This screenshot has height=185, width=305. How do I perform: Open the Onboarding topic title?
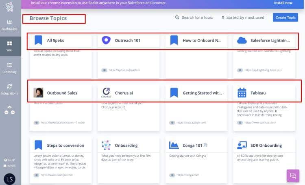point(126,145)
